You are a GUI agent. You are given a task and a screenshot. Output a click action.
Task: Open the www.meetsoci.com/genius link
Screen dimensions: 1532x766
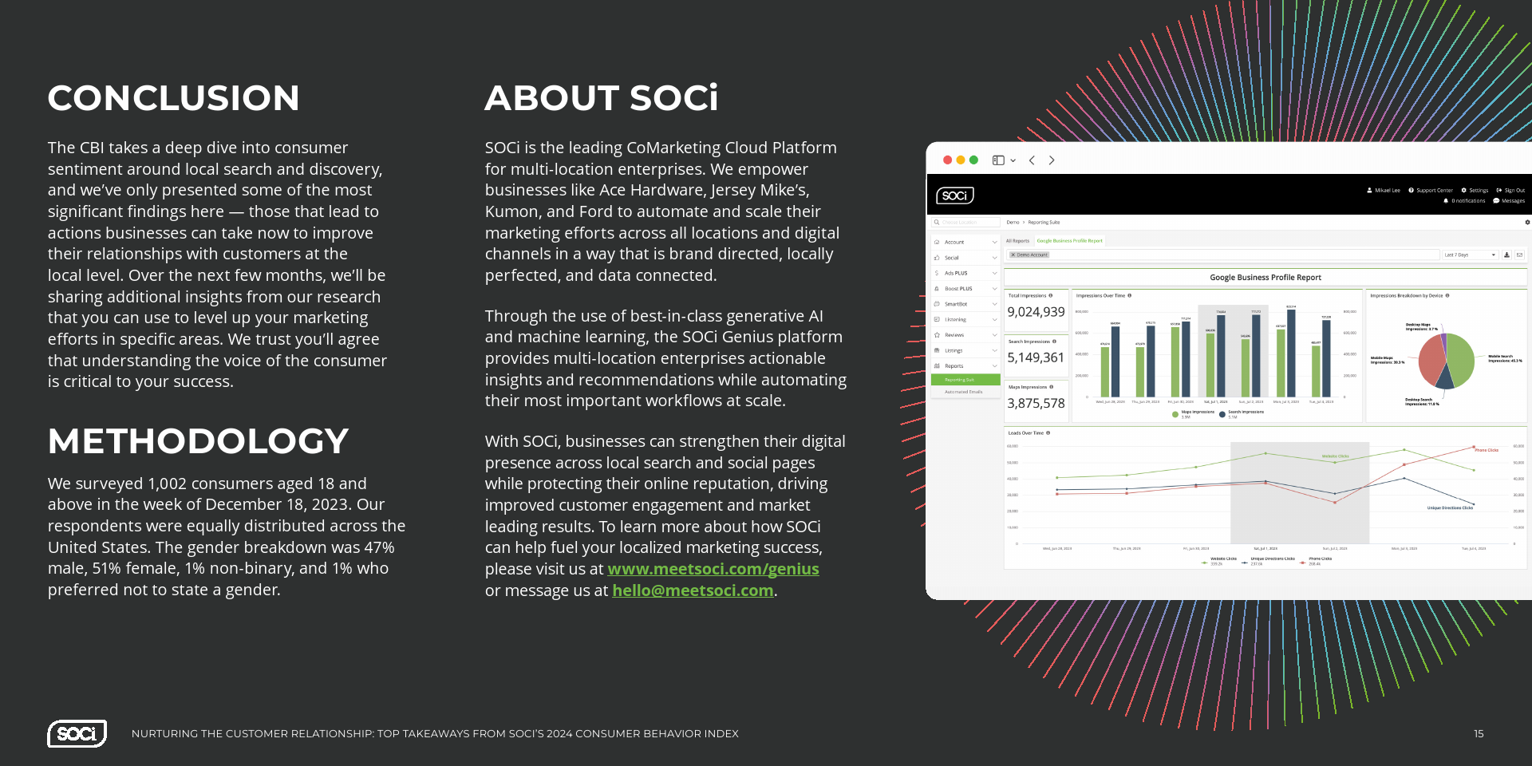(713, 569)
